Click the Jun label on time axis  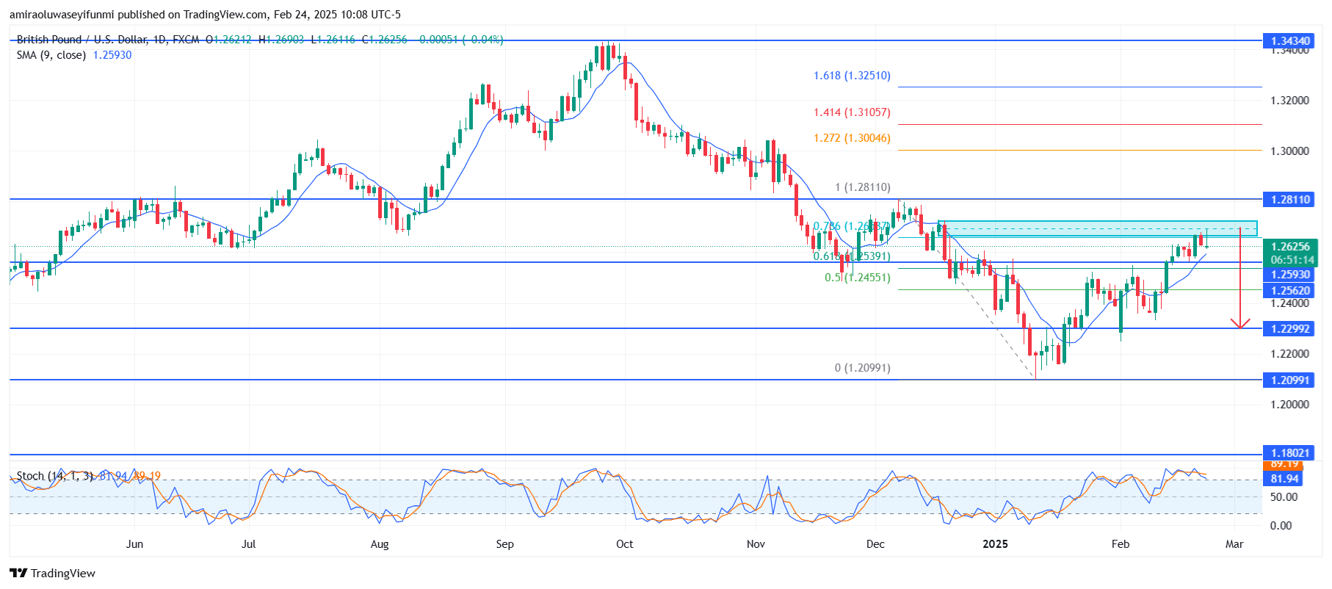(134, 544)
